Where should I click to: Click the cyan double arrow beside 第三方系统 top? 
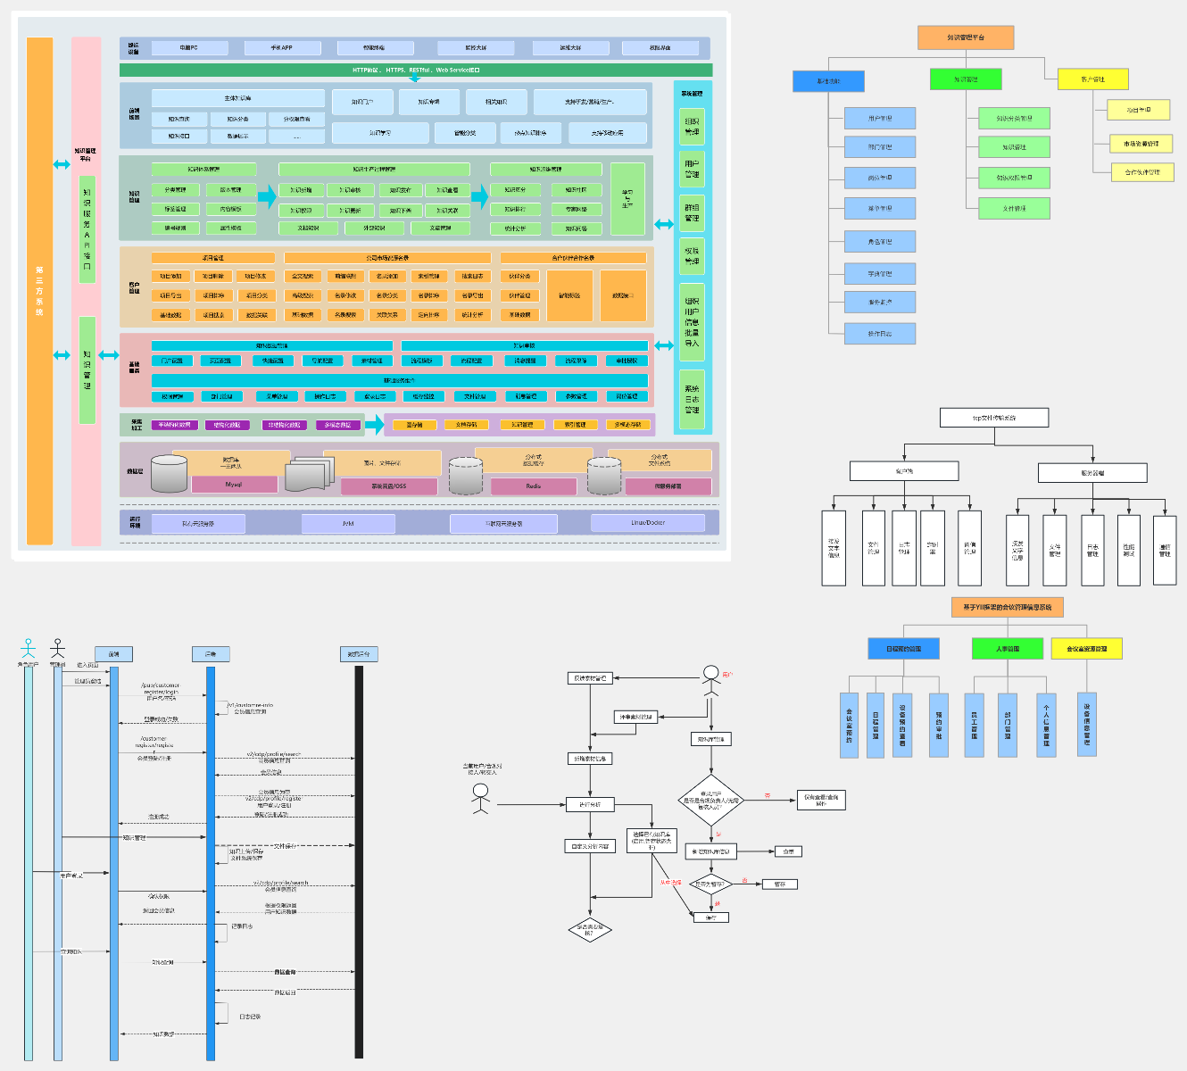tap(62, 164)
